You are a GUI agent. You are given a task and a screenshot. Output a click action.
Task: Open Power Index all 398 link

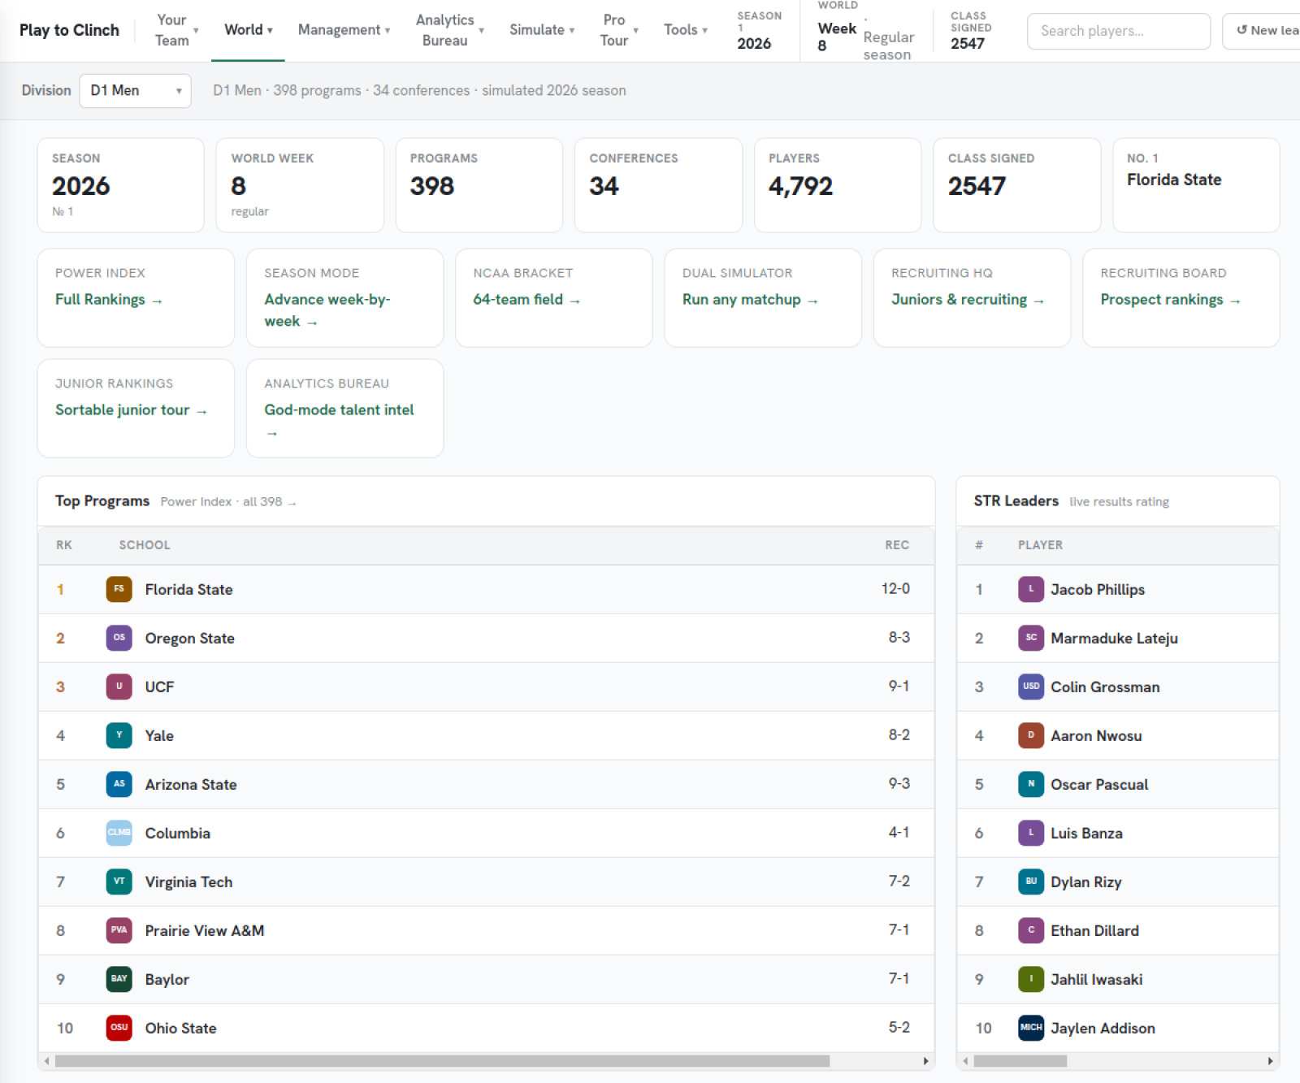(228, 502)
